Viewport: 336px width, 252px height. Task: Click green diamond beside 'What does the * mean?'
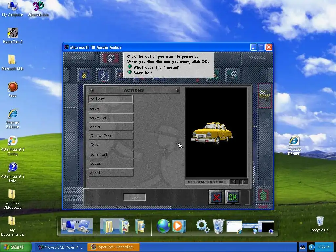pos(130,67)
